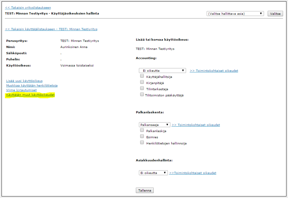Open Käyttäjän muut käyttöoikeudet link

point(30,95)
